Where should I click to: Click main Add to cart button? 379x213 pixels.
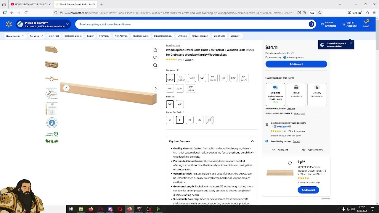click(296, 64)
